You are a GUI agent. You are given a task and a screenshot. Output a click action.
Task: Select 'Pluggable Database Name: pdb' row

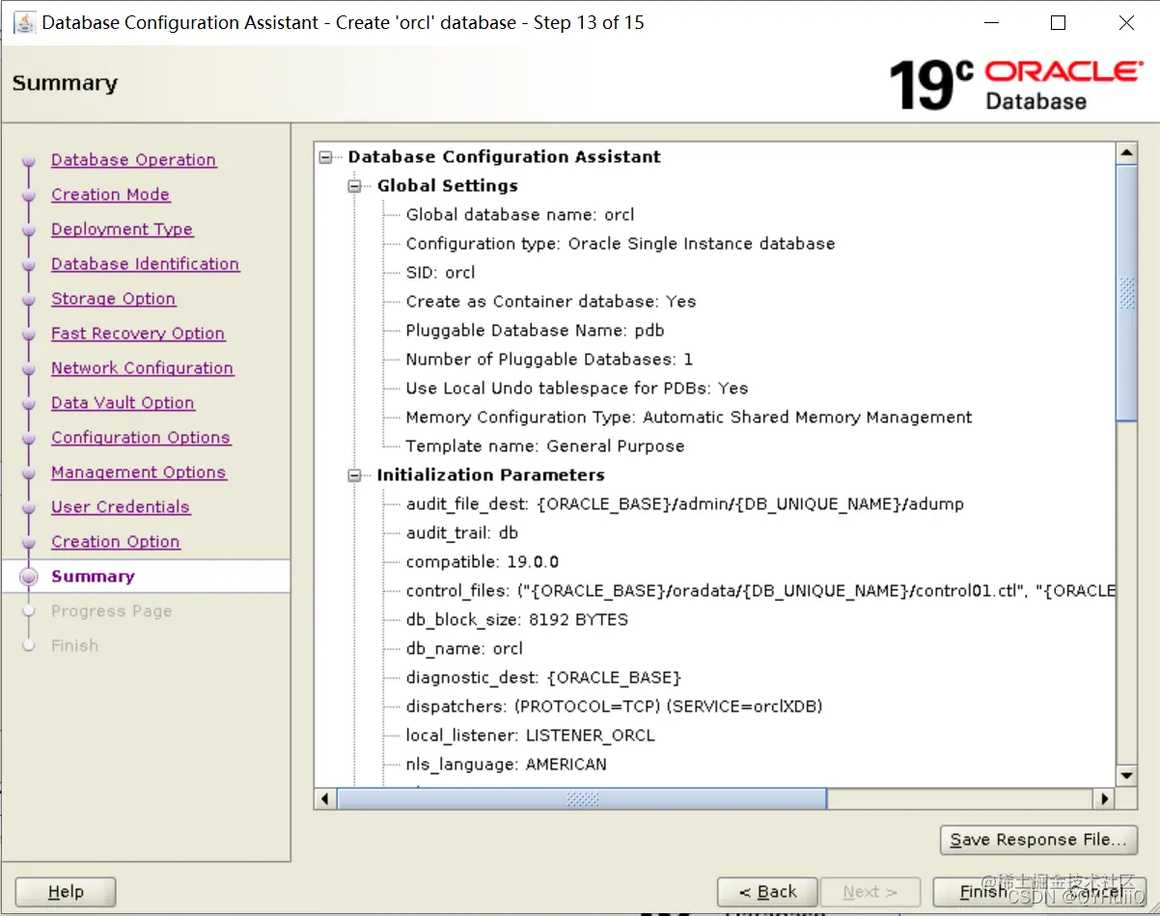[x=535, y=331]
